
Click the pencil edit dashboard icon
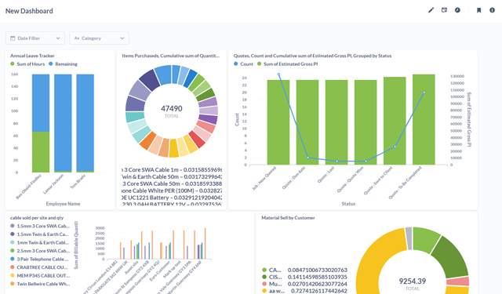[431, 10]
